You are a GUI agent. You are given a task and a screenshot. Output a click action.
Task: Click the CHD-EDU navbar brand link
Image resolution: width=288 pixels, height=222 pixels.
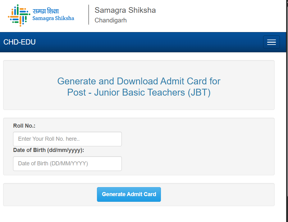click(20, 42)
